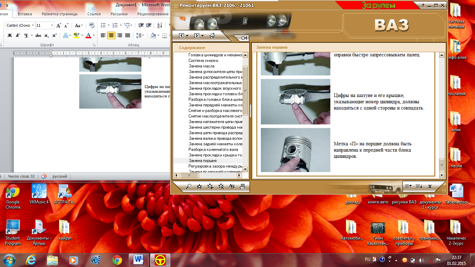Viewport: 475px width, 267px height.
Task: Open the forward history dropdown arrow in VAZ manual
Action: tap(203, 36)
